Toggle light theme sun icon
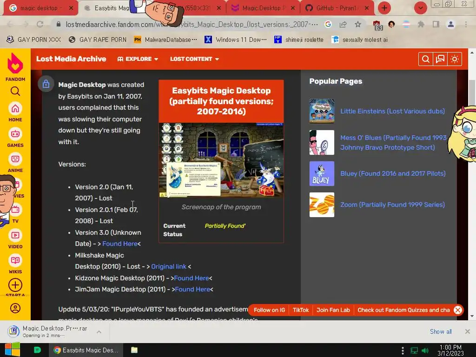This screenshot has width=476, height=357. (455, 59)
